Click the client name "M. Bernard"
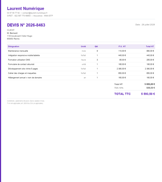Screen dimensions: 162x182 pos(12,33)
